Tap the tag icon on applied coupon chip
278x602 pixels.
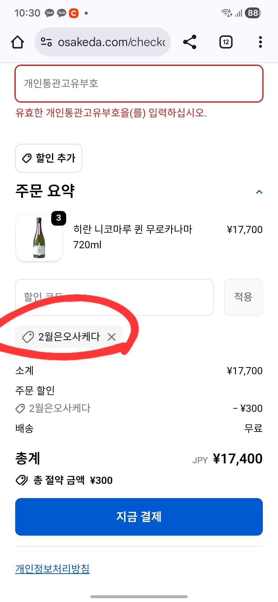click(x=28, y=337)
